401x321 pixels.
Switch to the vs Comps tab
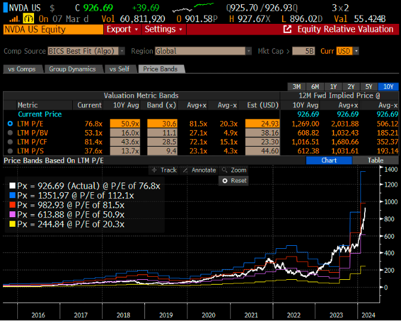click(x=22, y=69)
